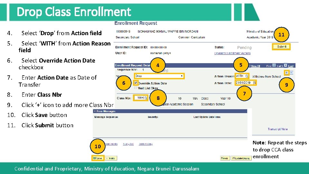Click the Add button
Viewport: 309px width, 174px height.
[225, 158]
